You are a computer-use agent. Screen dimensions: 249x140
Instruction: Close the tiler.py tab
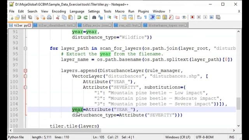click(x=30, y=25)
